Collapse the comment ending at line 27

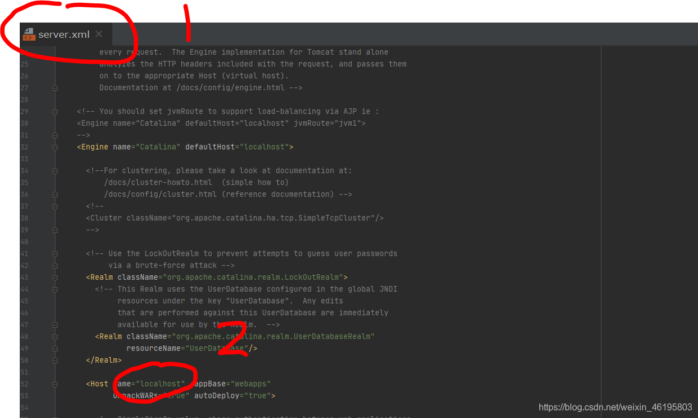click(x=55, y=87)
